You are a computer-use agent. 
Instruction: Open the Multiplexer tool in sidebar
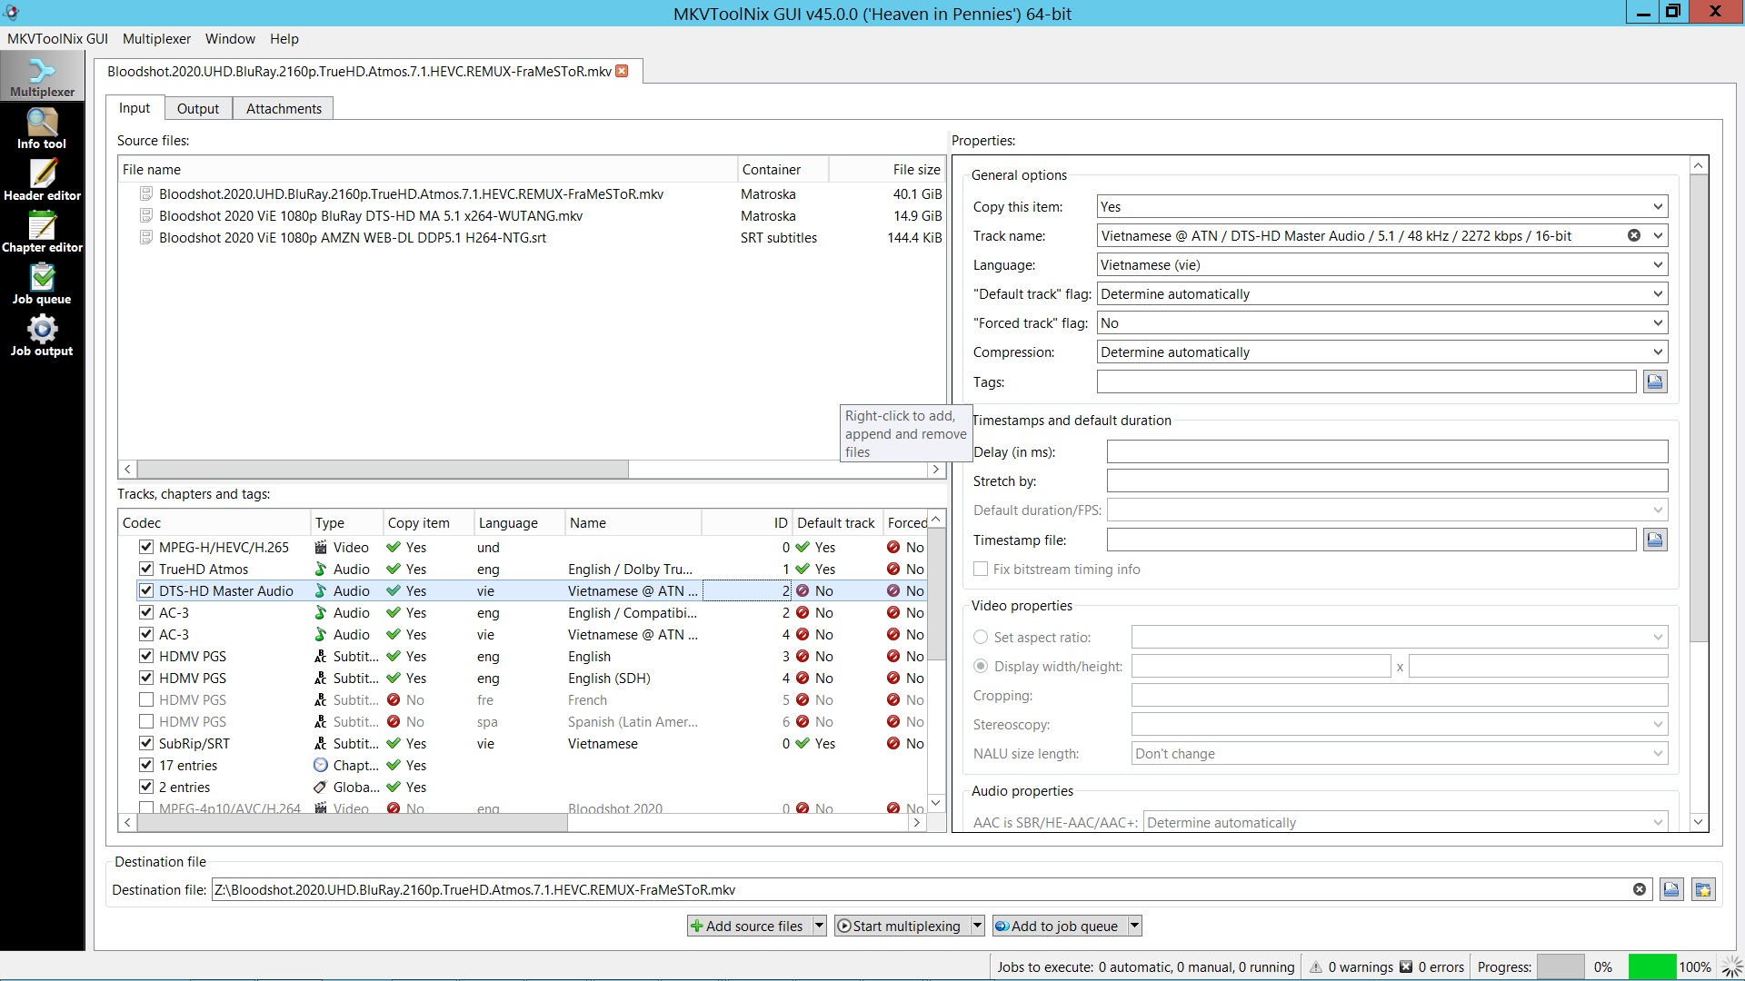click(x=42, y=76)
